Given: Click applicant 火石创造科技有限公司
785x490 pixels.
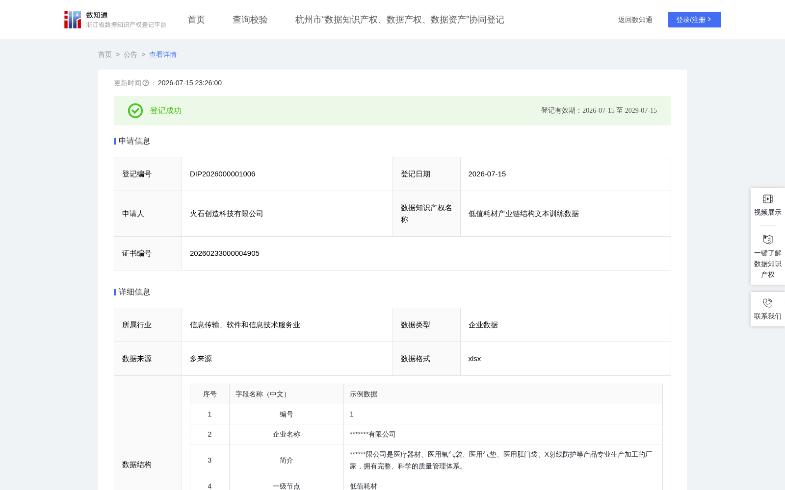Looking at the screenshot, I should pyautogui.click(x=227, y=214).
